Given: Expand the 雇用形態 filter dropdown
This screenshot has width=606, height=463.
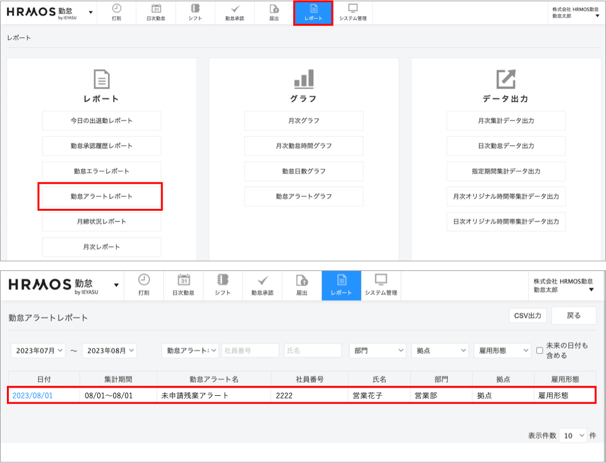Looking at the screenshot, I should tap(502, 351).
